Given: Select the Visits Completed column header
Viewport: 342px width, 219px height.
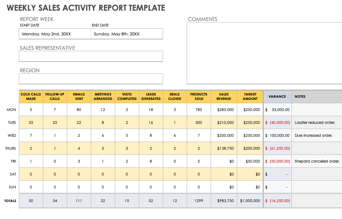Looking at the screenshot, I should coord(127,96).
